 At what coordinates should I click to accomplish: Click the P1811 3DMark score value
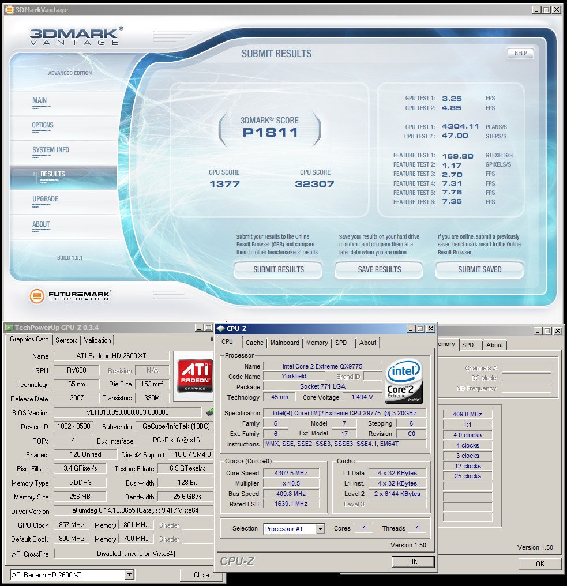pos(270,132)
